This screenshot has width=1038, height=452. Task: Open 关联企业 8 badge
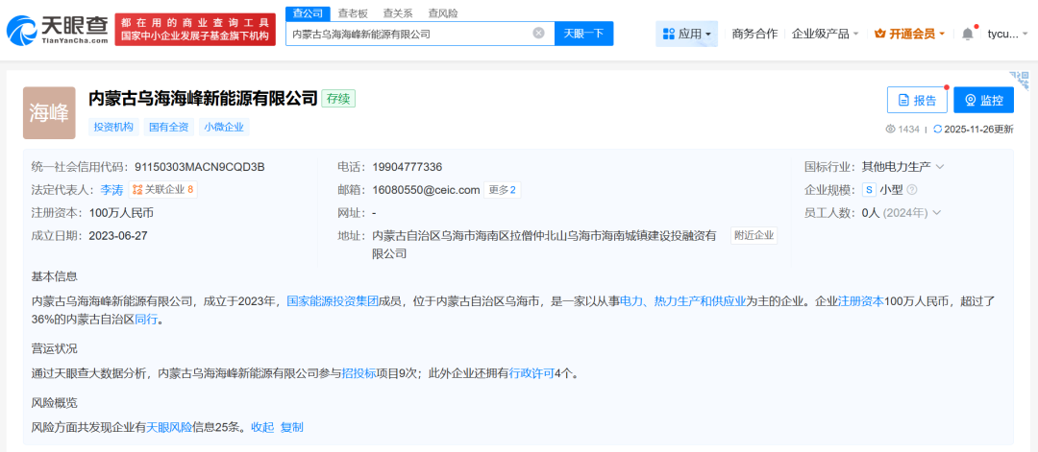pyautogui.click(x=162, y=190)
